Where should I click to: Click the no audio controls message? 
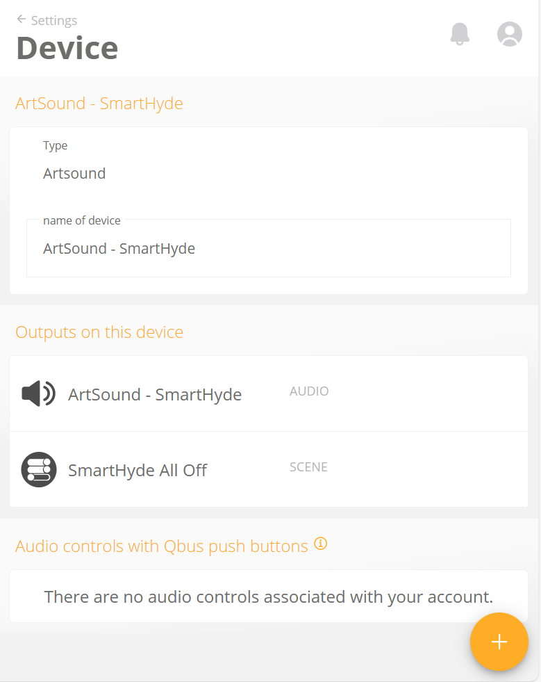click(x=269, y=596)
